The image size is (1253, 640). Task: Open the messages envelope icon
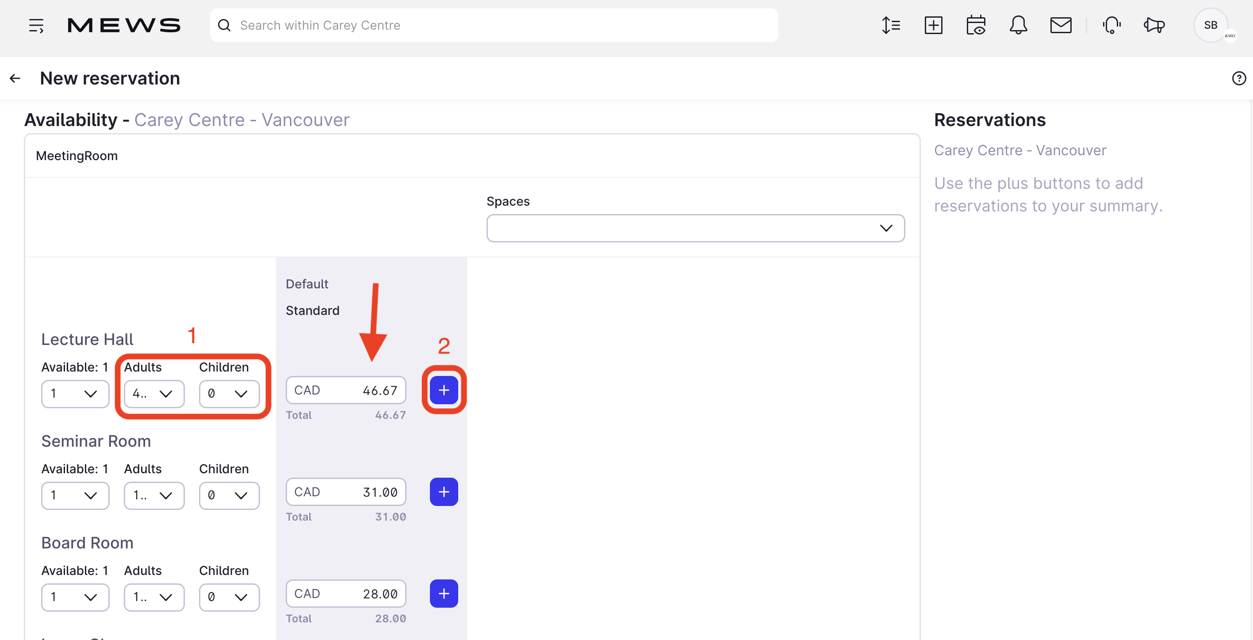1060,25
